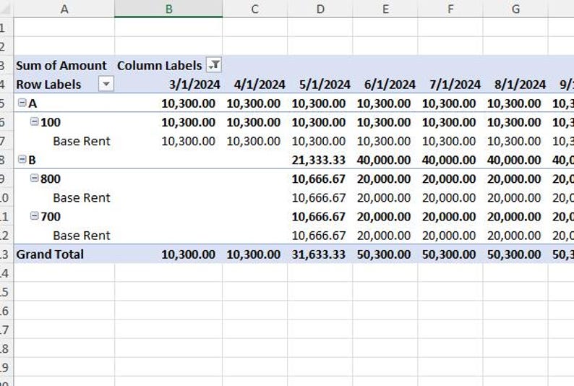Select row A value under 7/1/2024
The width and height of the screenshot is (574, 386).
(450, 103)
